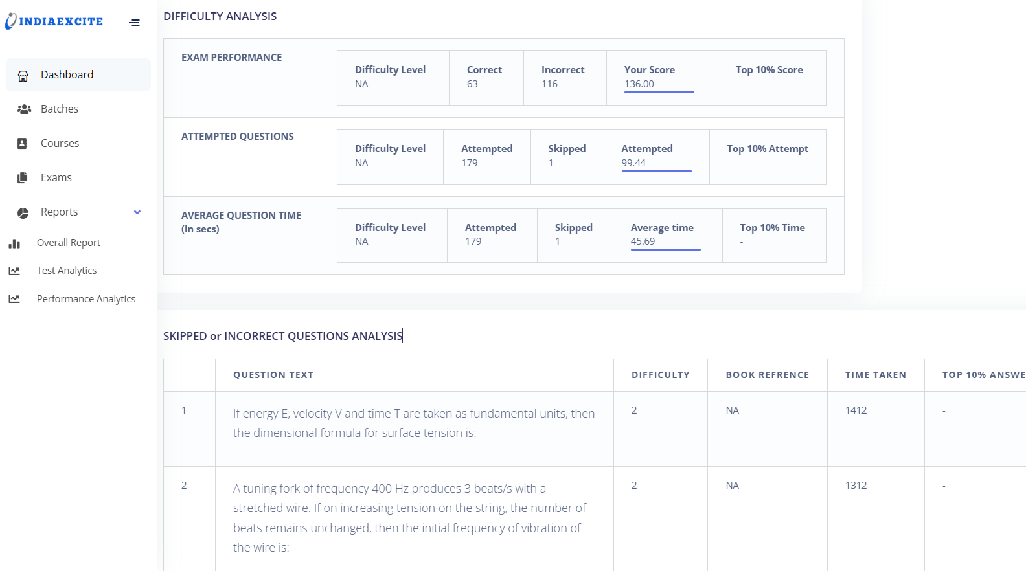Click the Exams copy icon
The image size is (1026, 571).
23,178
